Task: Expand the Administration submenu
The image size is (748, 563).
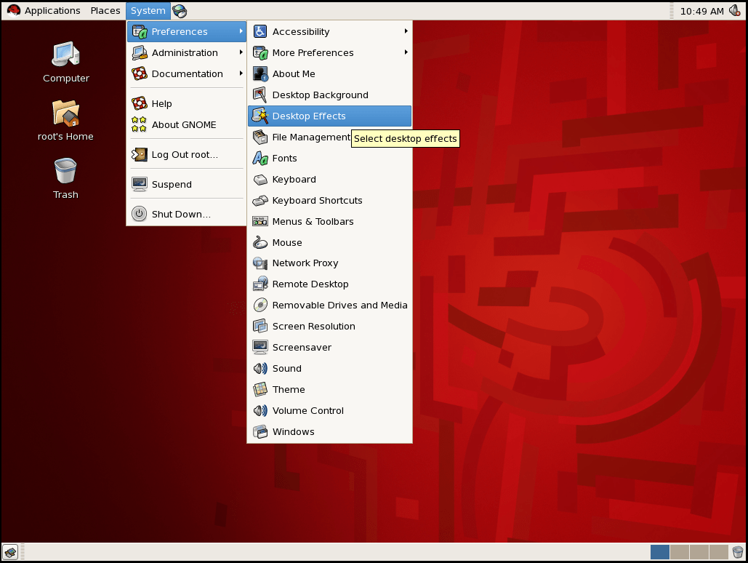Action: tap(185, 52)
